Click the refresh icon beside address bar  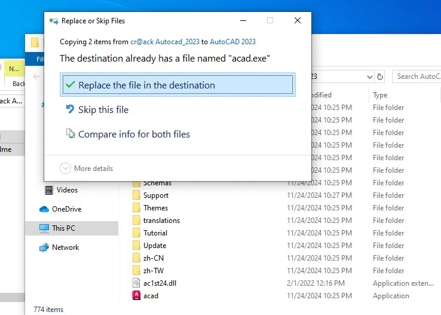point(380,77)
